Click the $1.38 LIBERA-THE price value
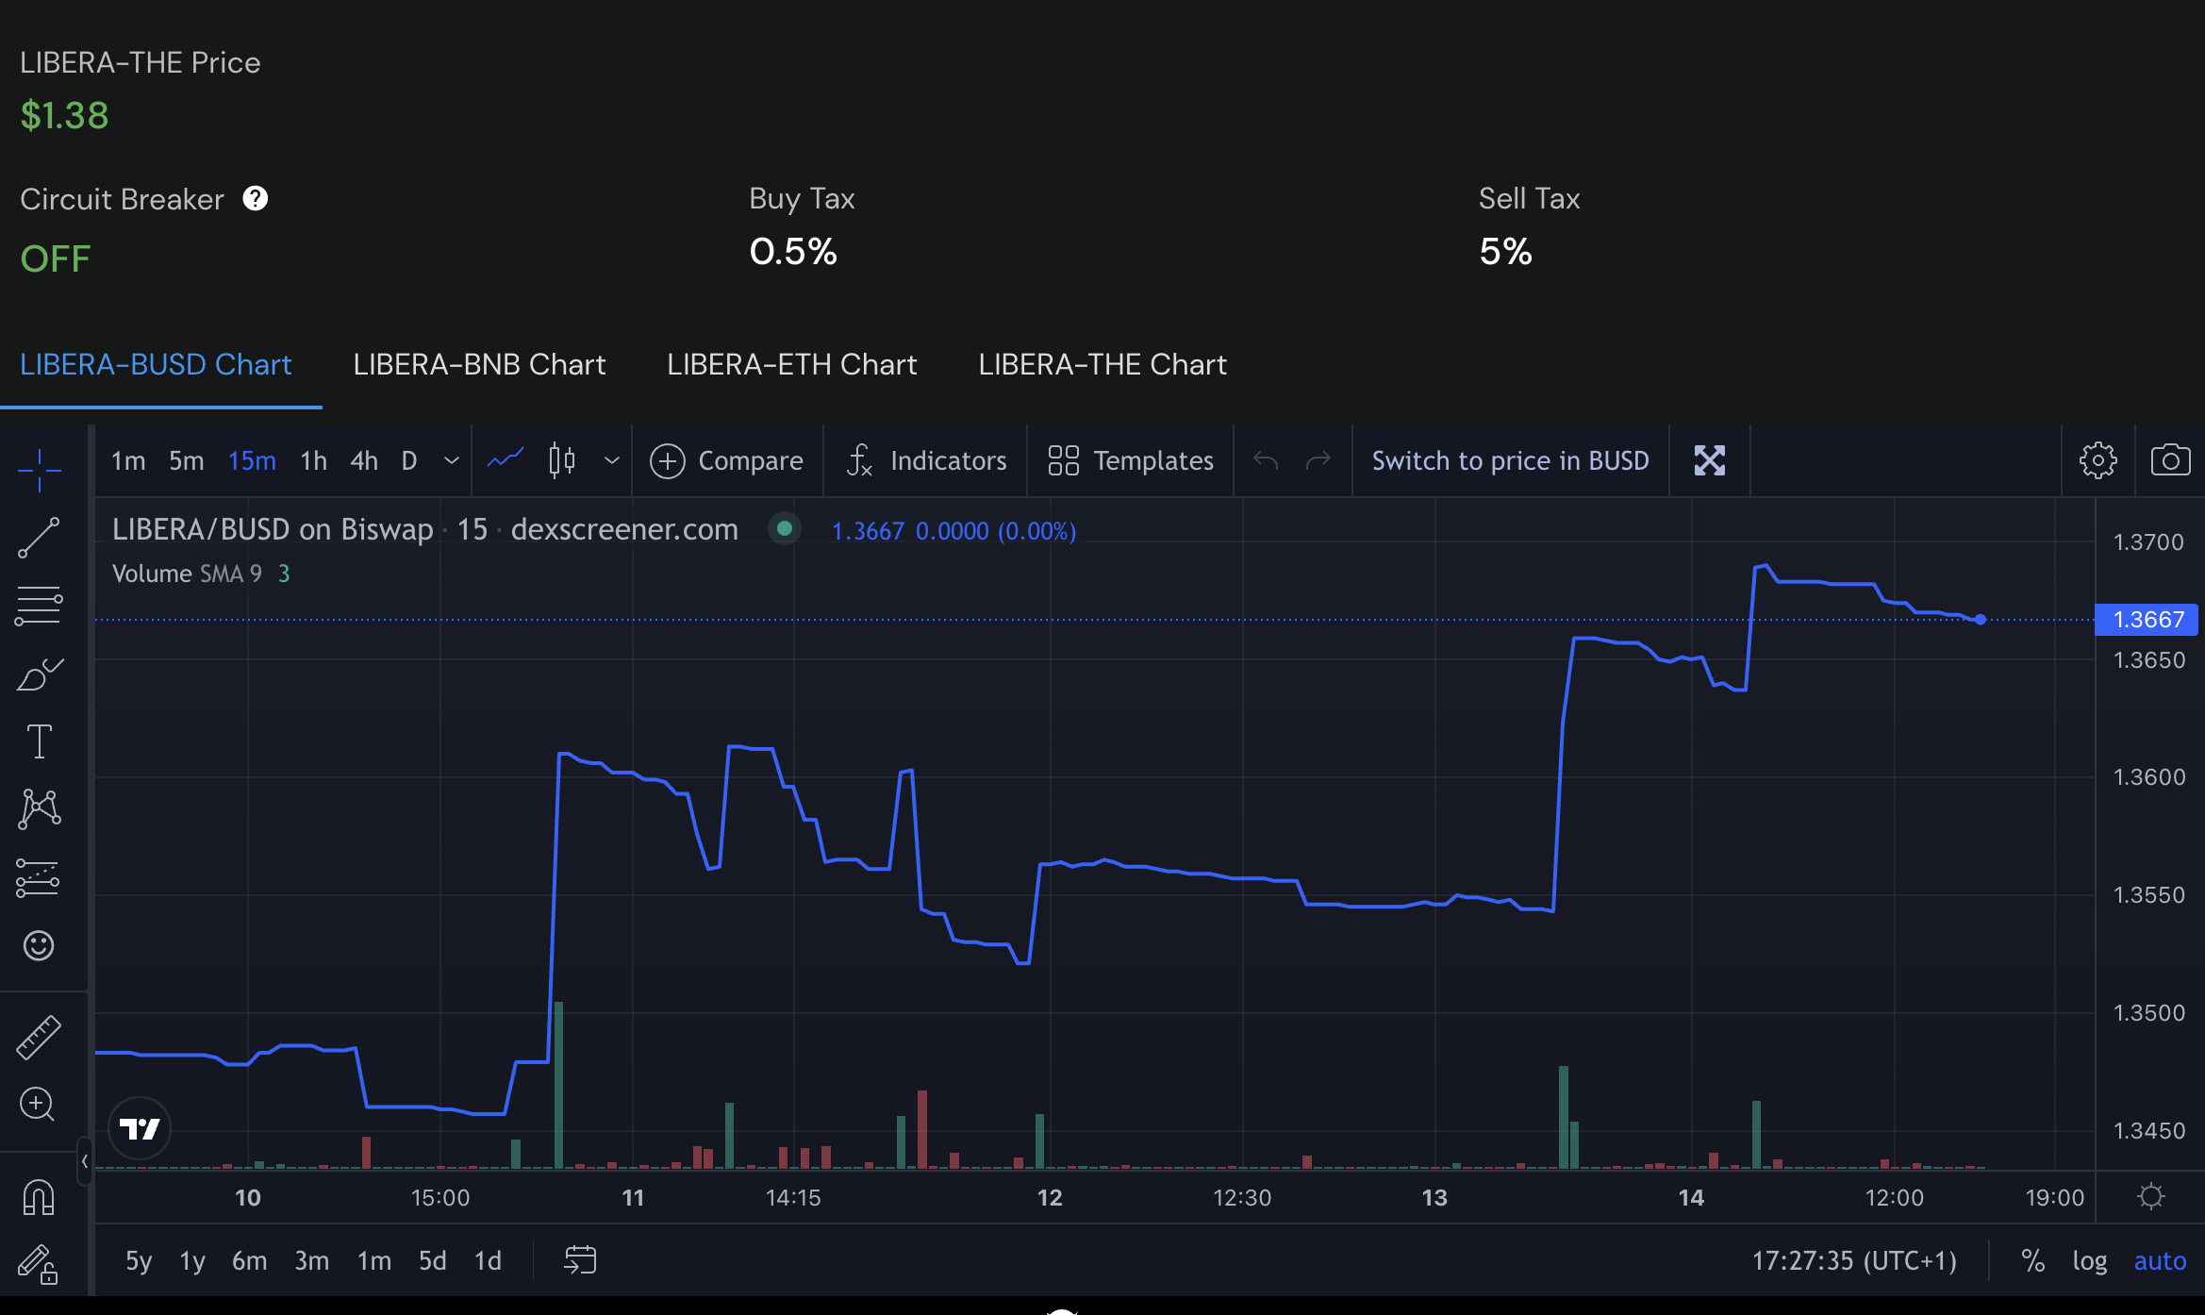Viewport: 2205px width, 1315px height. coord(64,116)
